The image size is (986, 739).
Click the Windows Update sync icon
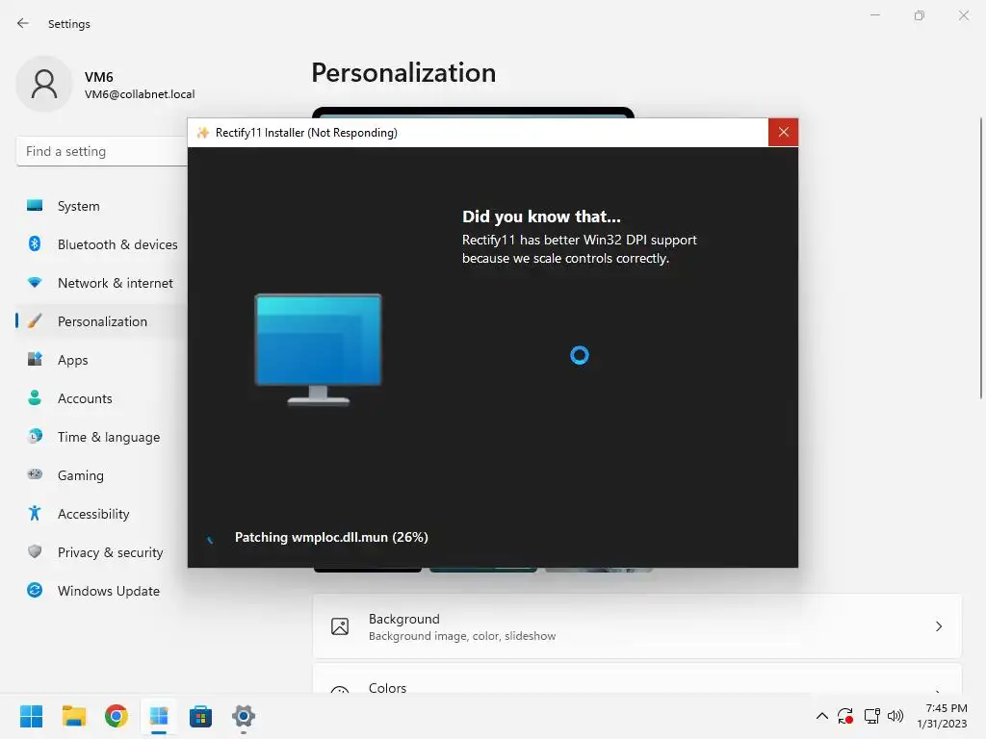pyautogui.click(x=35, y=590)
